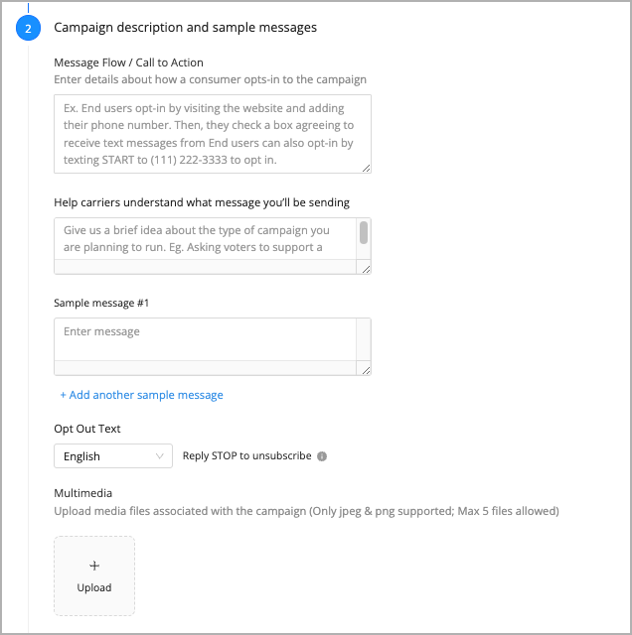The image size is (632, 635).
Task: Click resize handle of Sample message #1 box
Action: (366, 370)
